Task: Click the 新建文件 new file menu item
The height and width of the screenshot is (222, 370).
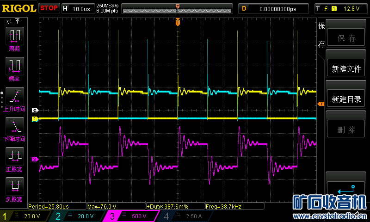Action: coord(346,68)
